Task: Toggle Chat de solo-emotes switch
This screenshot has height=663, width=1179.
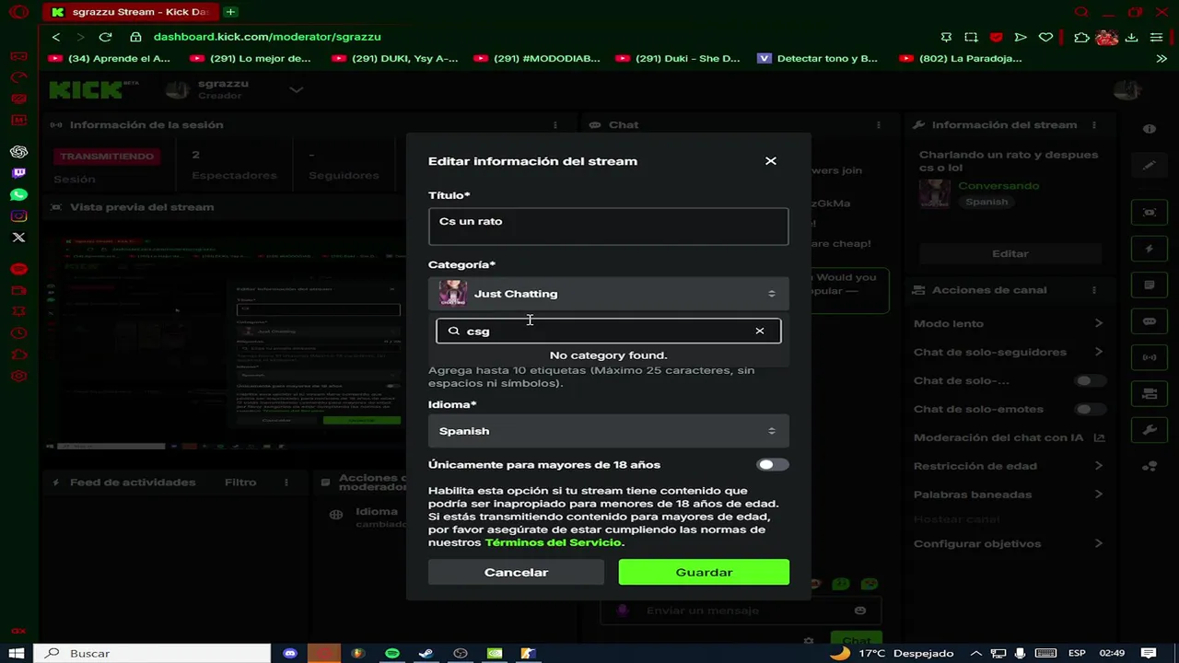Action: [x=1089, y=409]
